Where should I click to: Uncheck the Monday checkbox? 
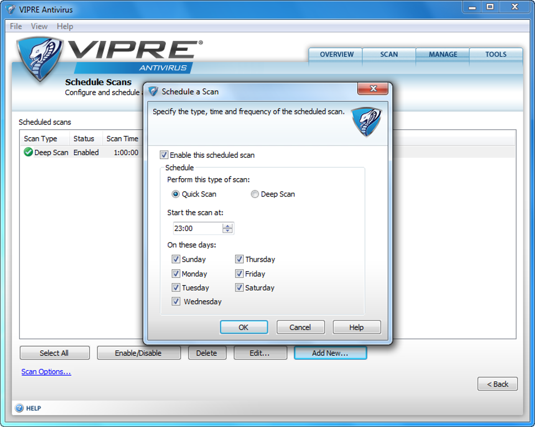coord(176,273)
